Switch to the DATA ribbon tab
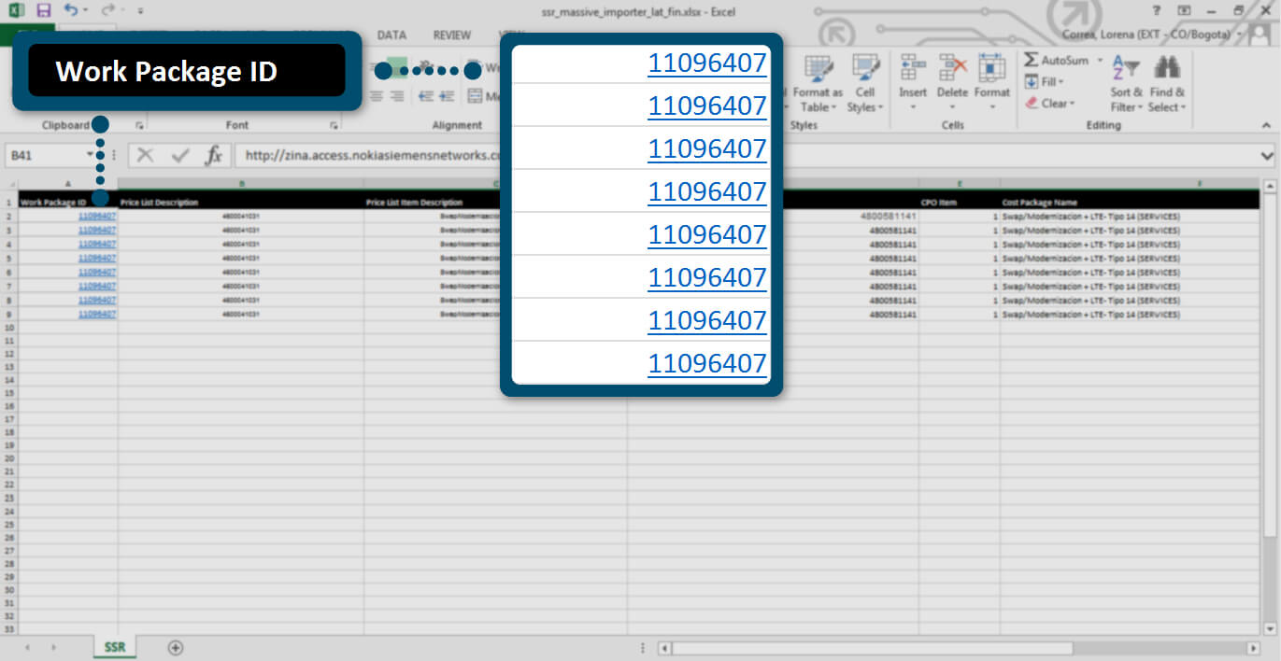Image resolution: width=1281 pixels, height=661 pixels. (391, 35)
